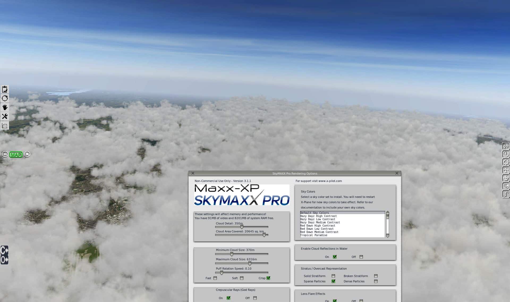
Task: Check the Soft cloud option
Action: pyautogui.click(x=242, y=278)
